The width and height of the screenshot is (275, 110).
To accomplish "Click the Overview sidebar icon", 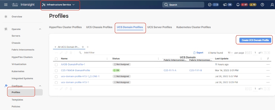I will pos(6,17).
